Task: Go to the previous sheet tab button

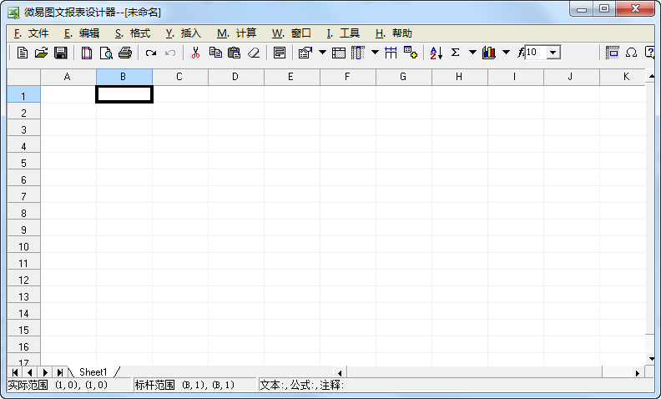Action: [29, 372]
